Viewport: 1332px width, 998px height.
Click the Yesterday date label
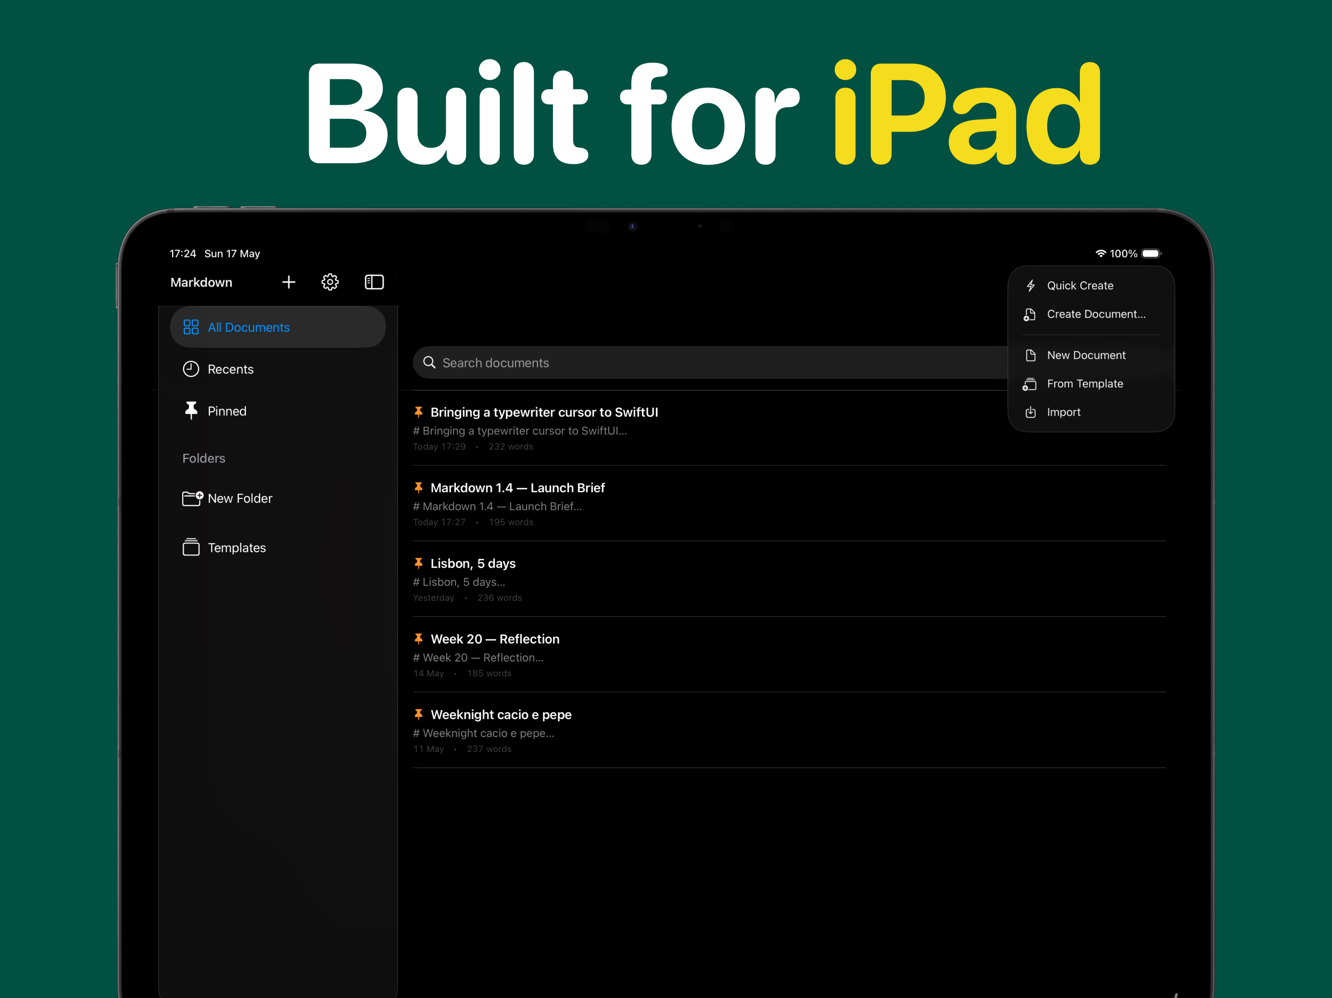[x=433, y=598]
